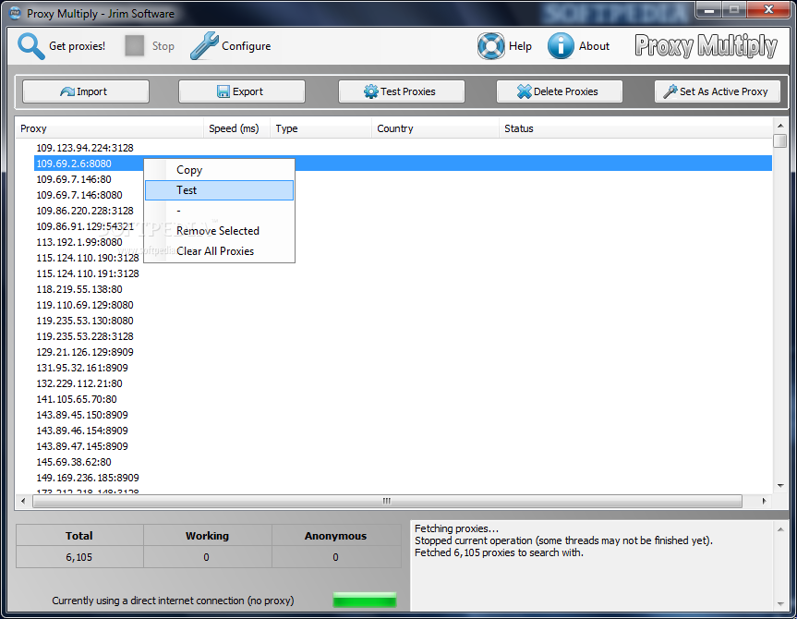Sort by the Type column header

tap(320, 128)
